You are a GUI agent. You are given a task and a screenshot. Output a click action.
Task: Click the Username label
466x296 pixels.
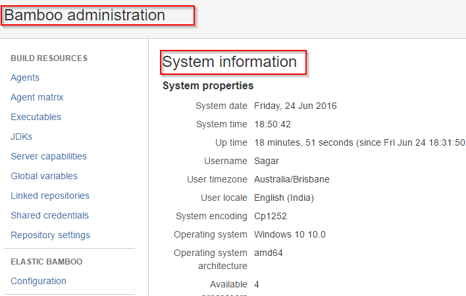click(226, 161)
